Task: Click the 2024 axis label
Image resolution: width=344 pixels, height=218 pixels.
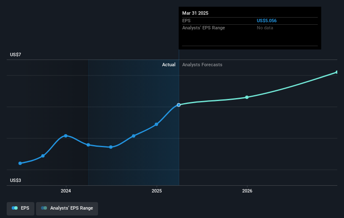Action: pyautogui.click(x=66, y=191)
